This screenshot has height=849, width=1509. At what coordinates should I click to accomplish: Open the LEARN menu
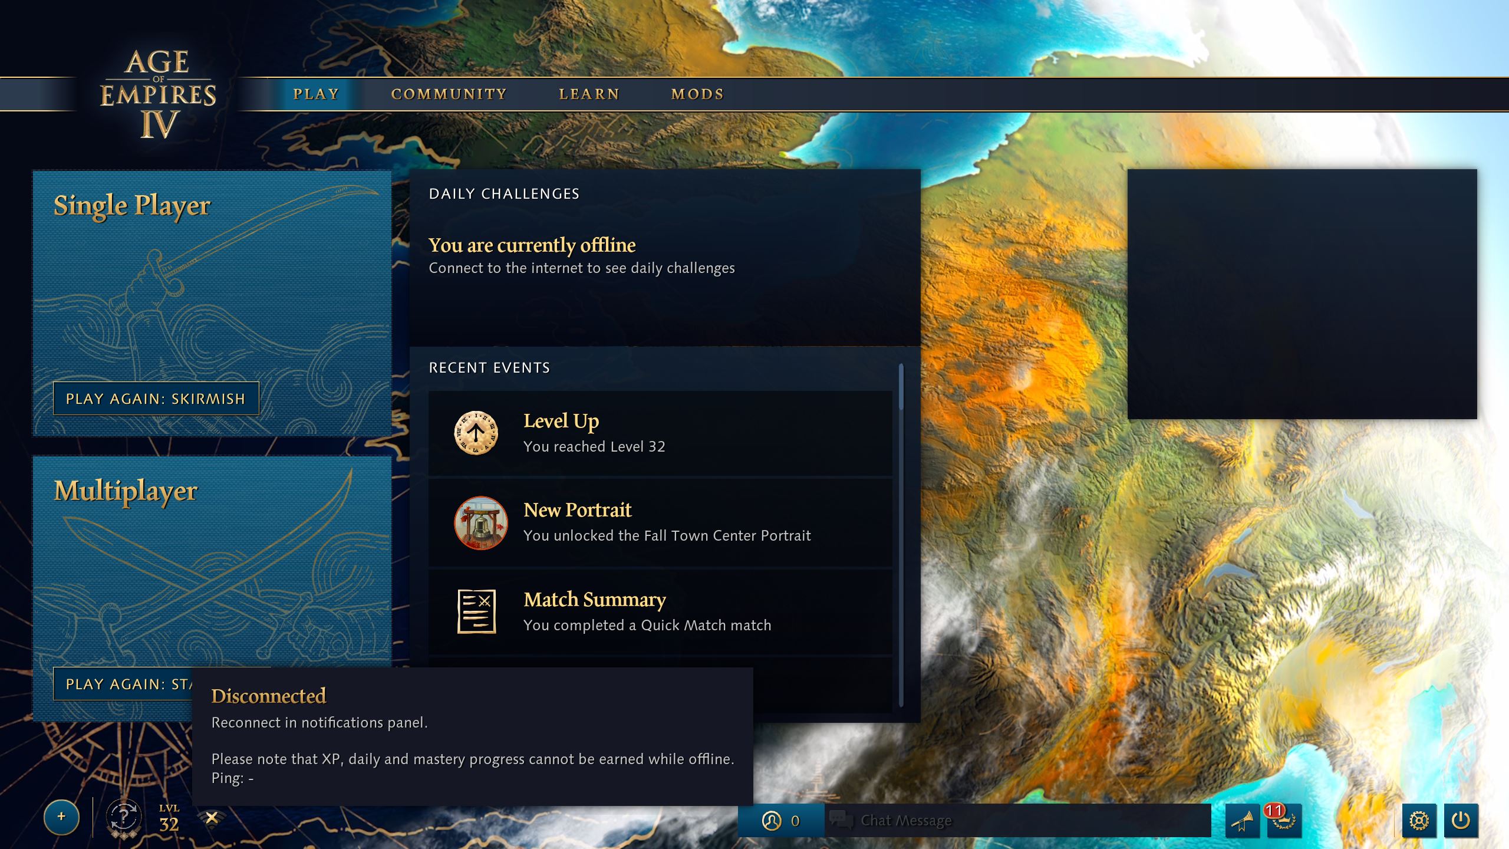pyautogui.click(x=589, y=93)
